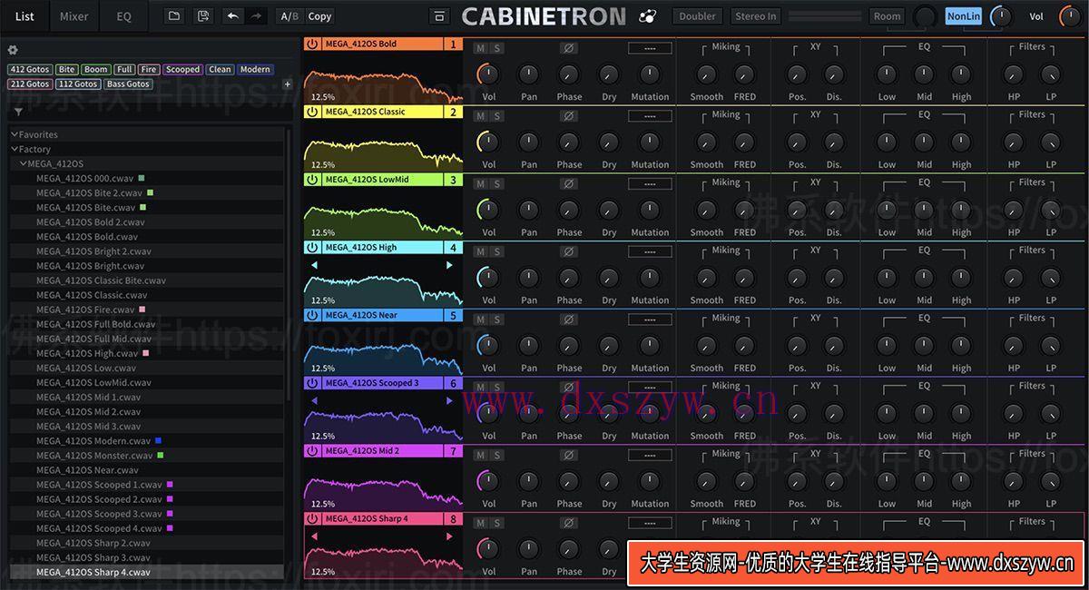This screenshot has height=590, width=1089.
Task: Open the slot 2 dashed dropdown field
Action: click(x=650, y=116)
